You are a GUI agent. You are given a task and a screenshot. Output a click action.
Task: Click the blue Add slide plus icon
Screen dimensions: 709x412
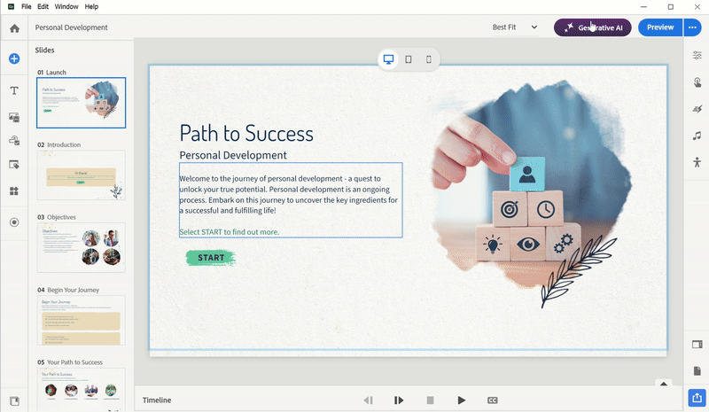pos(14,59)
